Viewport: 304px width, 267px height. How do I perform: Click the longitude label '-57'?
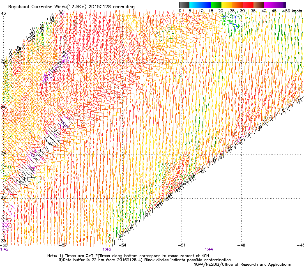tap(63, 245)
